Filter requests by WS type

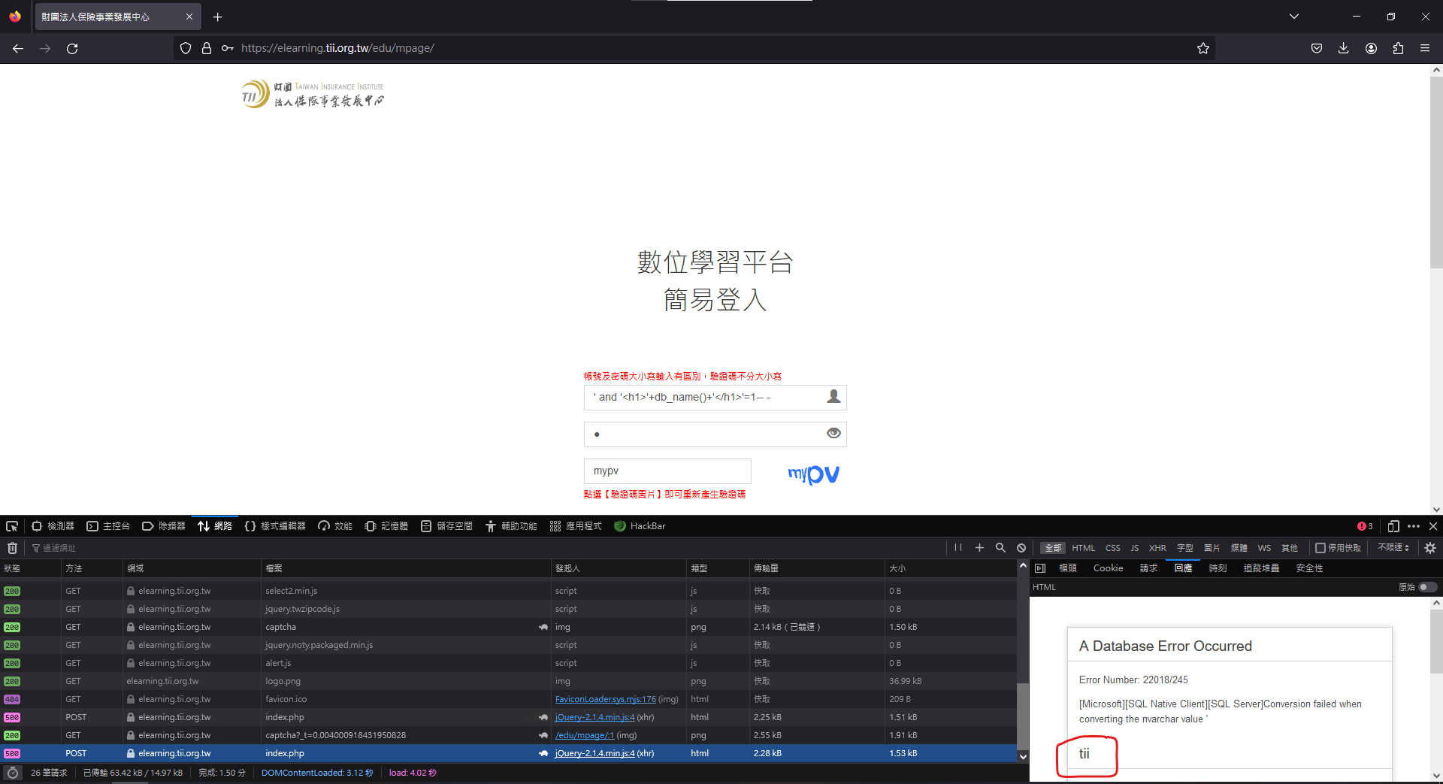pos(1264,548)
